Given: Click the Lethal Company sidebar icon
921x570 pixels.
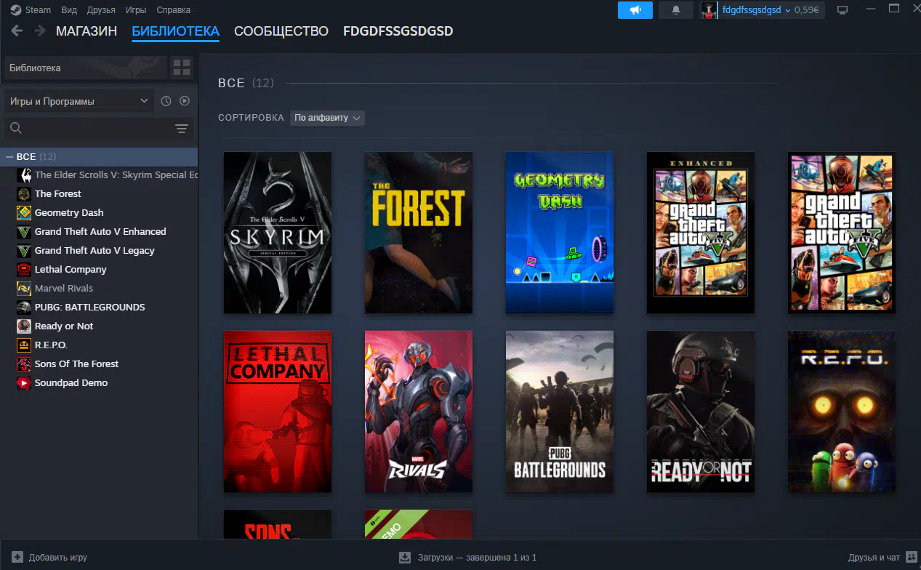Looking at the screenshot, I should (24, 269).
